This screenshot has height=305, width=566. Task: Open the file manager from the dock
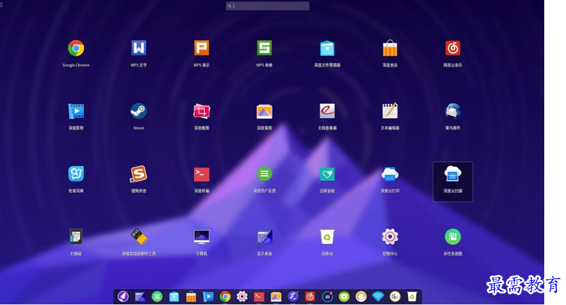pyautogui.click(x=174, y=297)
